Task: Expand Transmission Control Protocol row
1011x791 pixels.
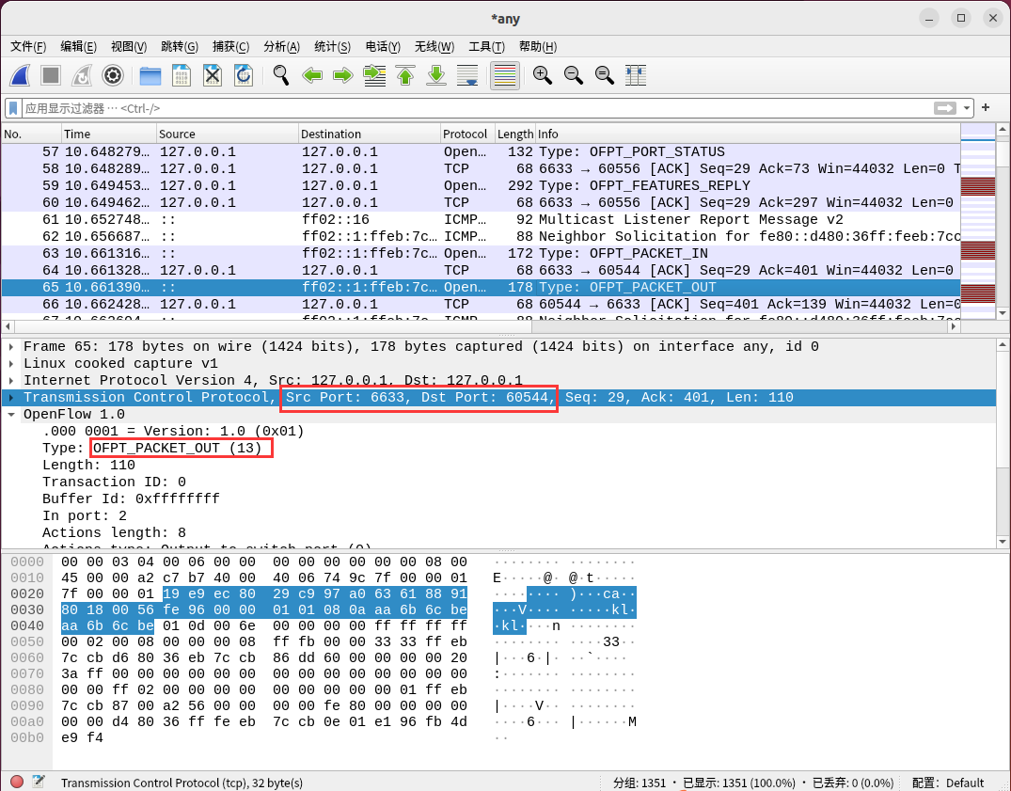Action: [x=11, y=398]
